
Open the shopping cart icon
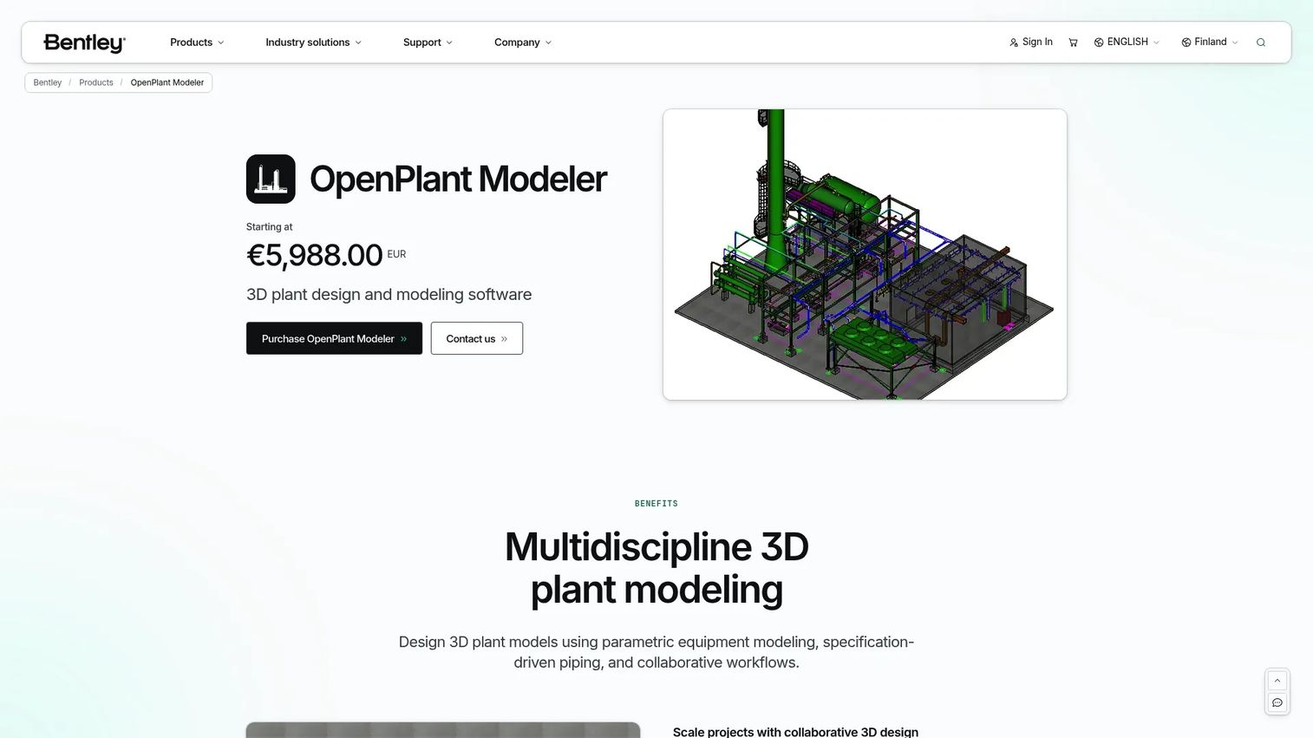click(x=1073, y=42)
